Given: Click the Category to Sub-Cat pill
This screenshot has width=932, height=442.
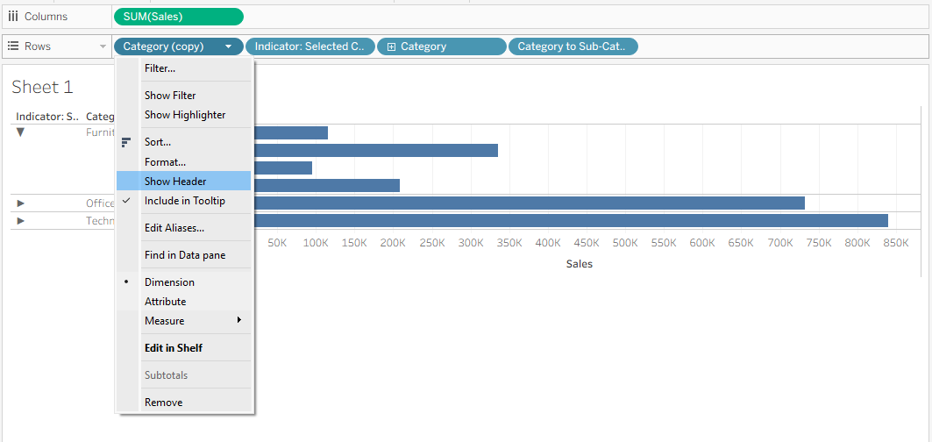Looking at the screenshot, I should click(573, 46).
